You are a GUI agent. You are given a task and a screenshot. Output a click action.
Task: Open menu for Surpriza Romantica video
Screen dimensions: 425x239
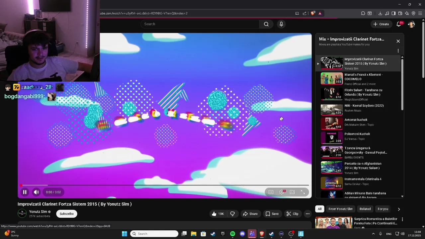(x=402, y=219)
